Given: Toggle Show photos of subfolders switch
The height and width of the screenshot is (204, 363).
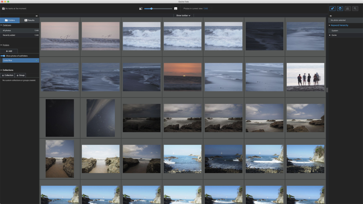Looking at the screenshot, I should click(3, 56).
